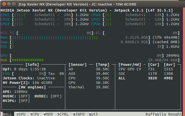The width and height of the screenshot is (185, 116).
Task: Click the [info] panel header
Action: 32,65
